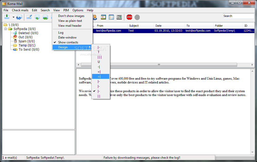Open the File menu
The image size is (257, 162).
(6, 10)
